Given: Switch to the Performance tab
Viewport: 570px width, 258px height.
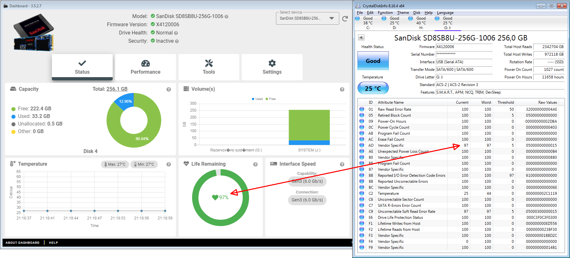Looking at the screenshot, I should tap(146, 67).
